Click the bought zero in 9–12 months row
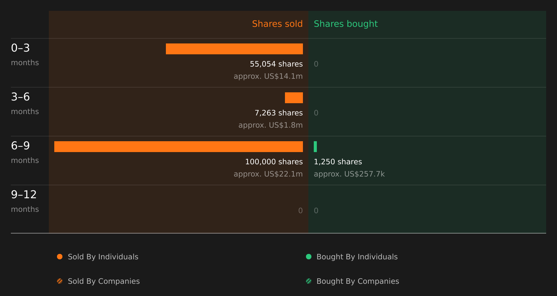 (x=316, y=210)
